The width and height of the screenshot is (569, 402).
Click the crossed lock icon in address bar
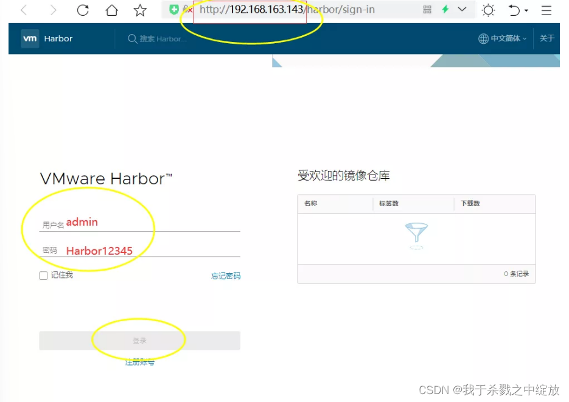point(185,9)
